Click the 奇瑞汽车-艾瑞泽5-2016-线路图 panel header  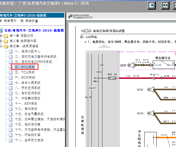click(32, 15)
